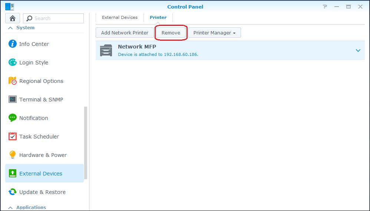Switch to the External Devices tab
The height and width of the screenshot is (211, 370).
pyautogui.click(x=120, y=17)
